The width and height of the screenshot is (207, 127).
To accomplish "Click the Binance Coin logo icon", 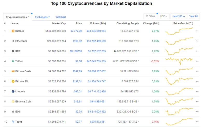I will click(x=13, y=101).
